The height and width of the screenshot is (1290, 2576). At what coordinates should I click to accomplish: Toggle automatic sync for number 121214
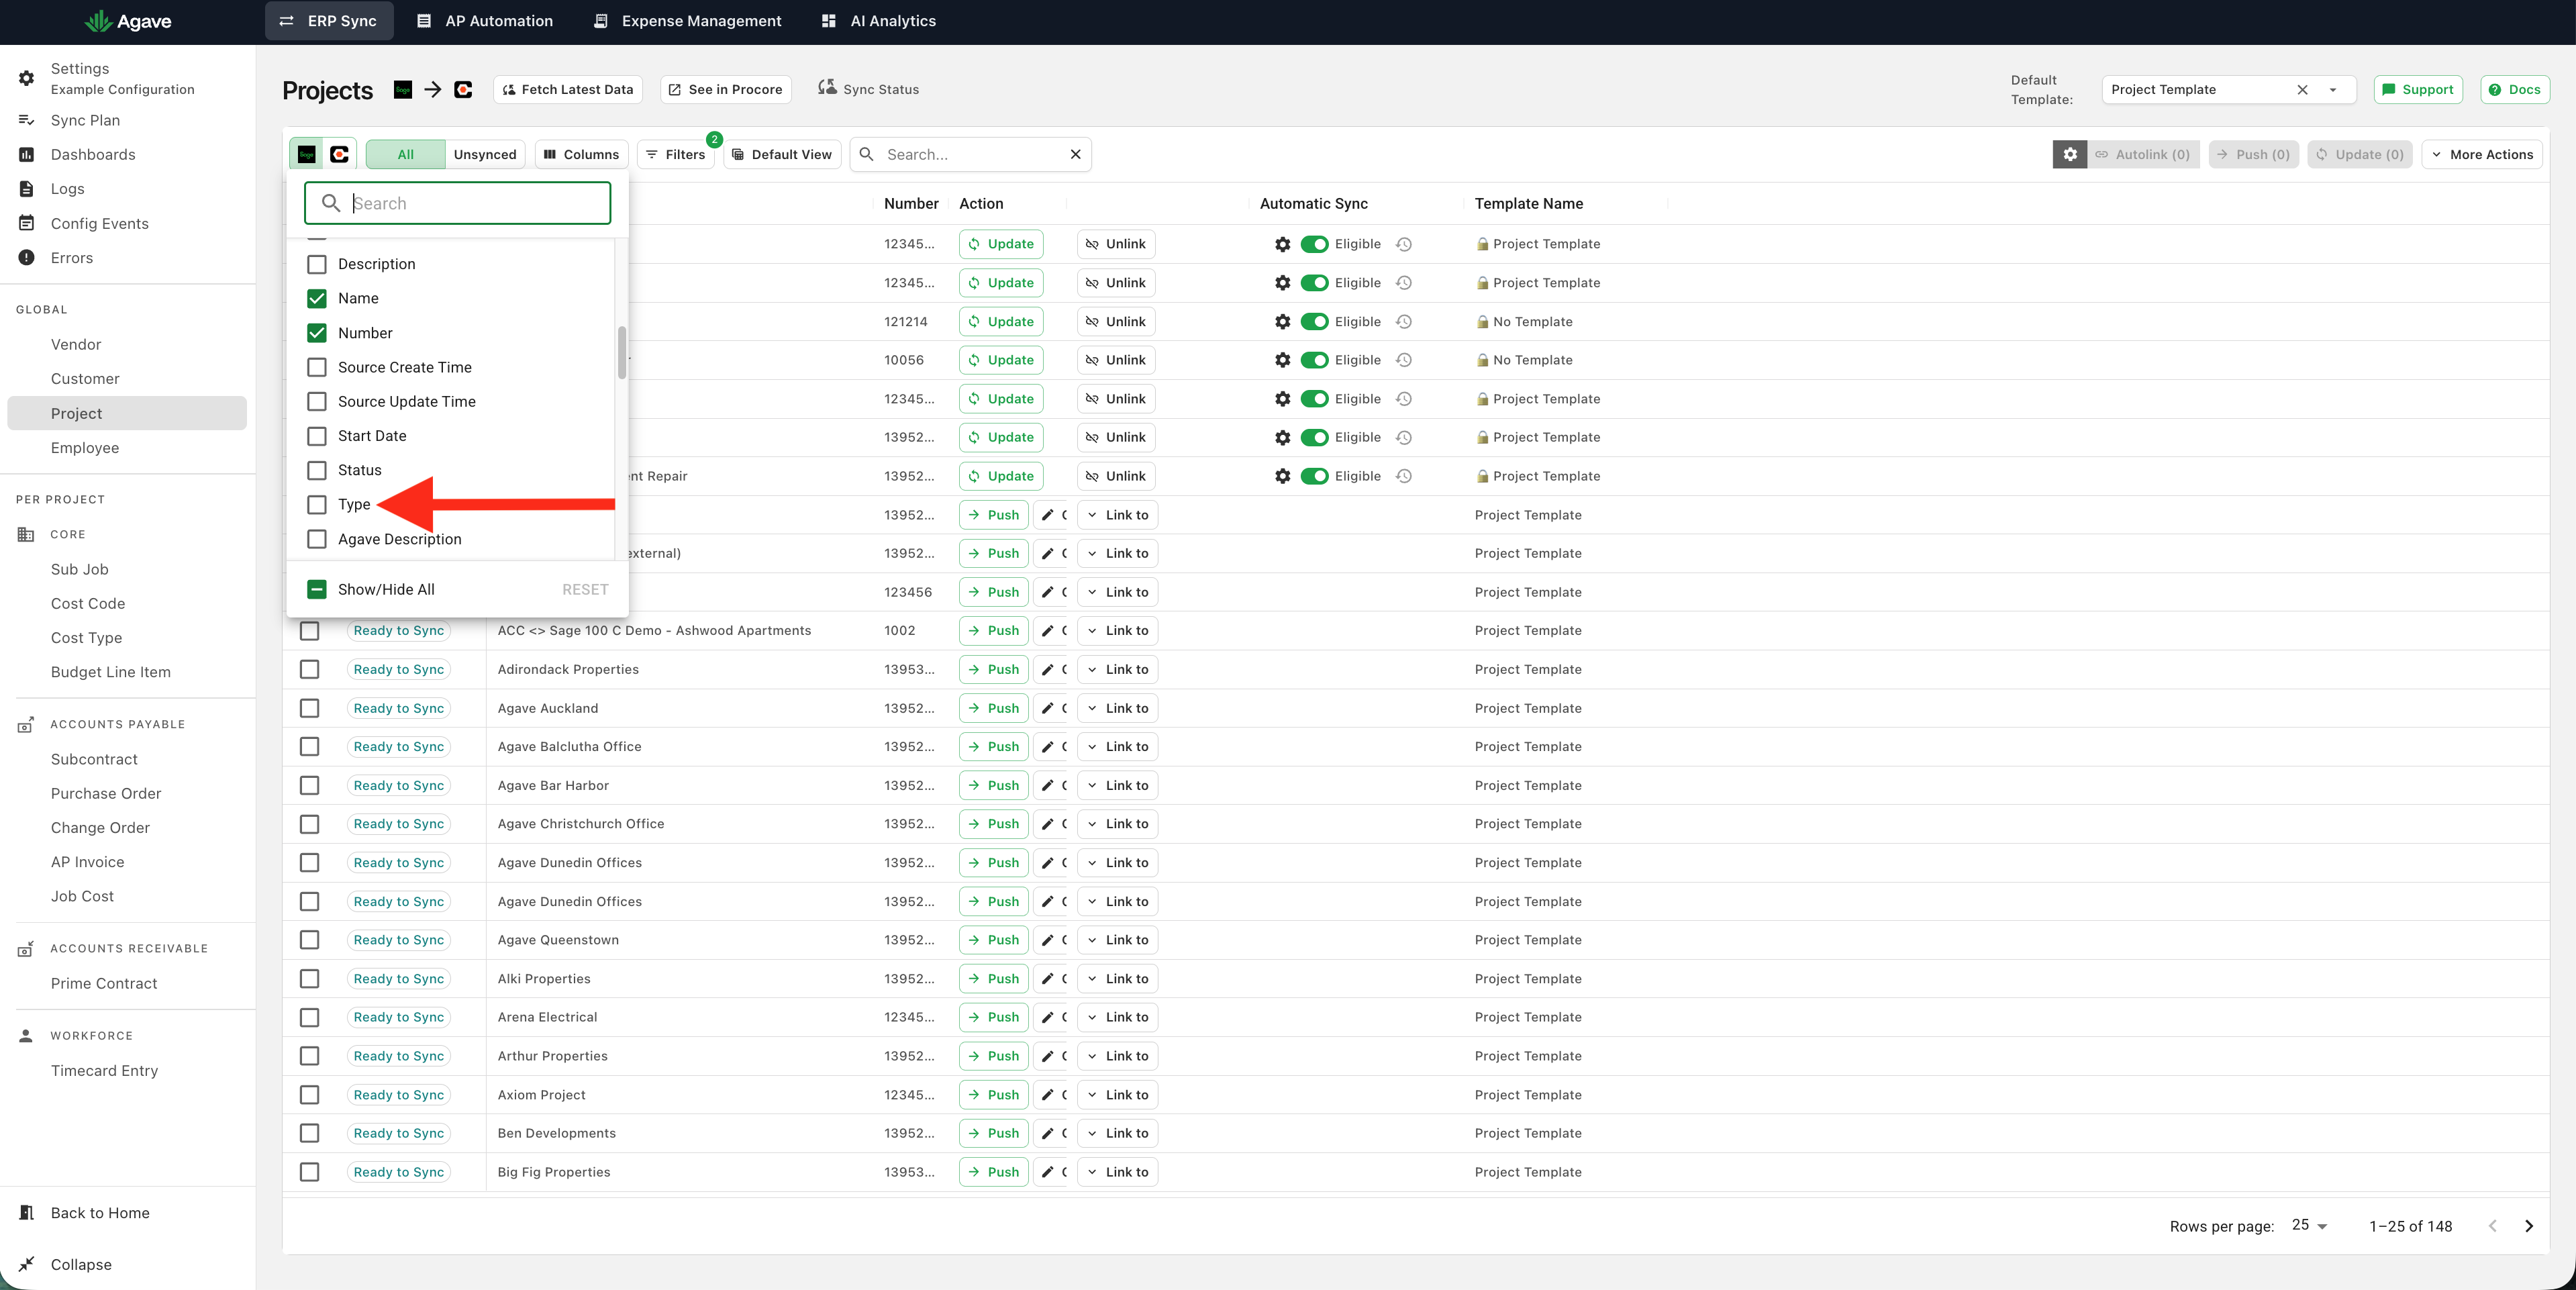coord(1315,321)
